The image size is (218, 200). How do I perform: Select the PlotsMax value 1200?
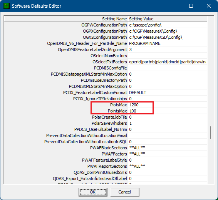point(168,105)
